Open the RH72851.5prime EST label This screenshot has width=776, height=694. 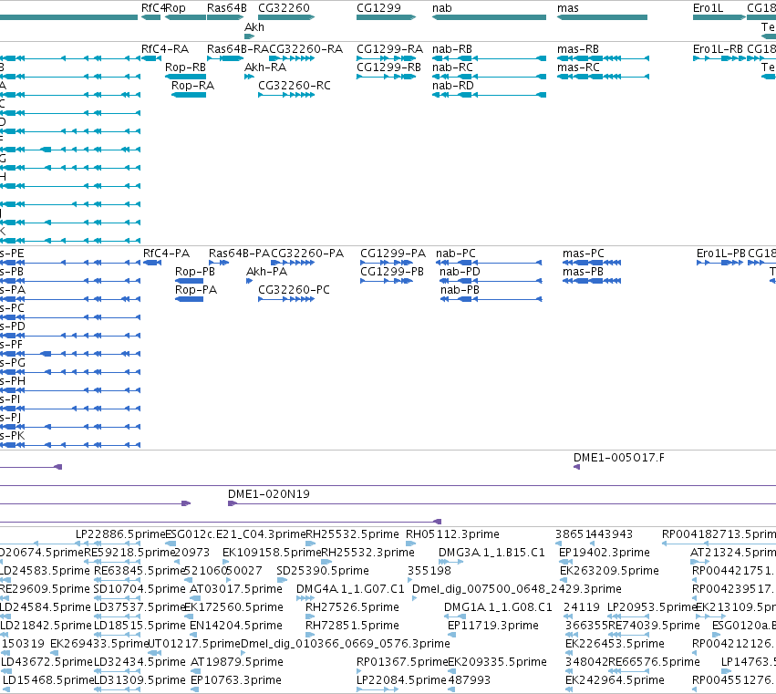[351, 626]
